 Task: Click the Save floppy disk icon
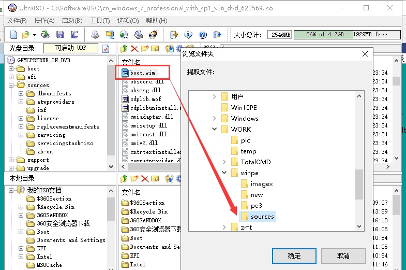pos(60,35)
